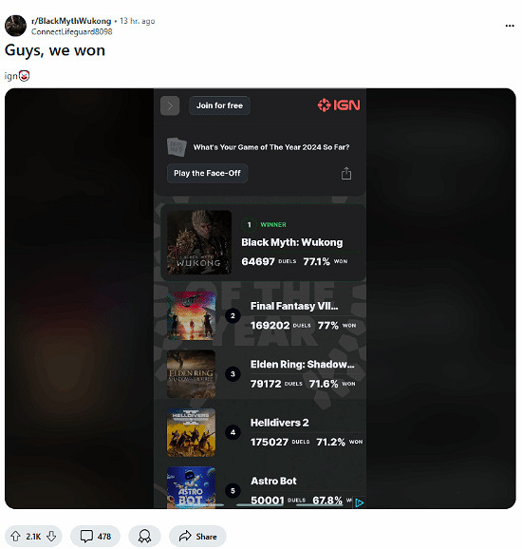Click the Elden Ring Shadow cover thumbnail
Image resolution: width=522 pixels, height=549 pixels.
191,374
